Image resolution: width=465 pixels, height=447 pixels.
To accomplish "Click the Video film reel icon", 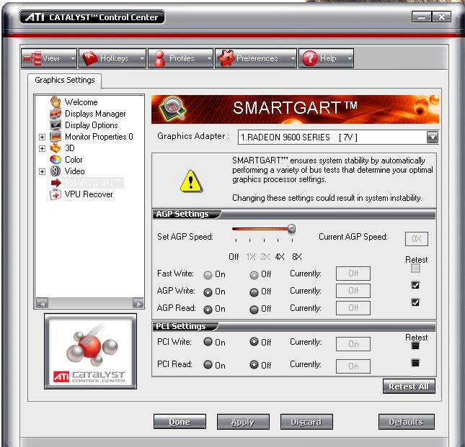I will [56, 171].
